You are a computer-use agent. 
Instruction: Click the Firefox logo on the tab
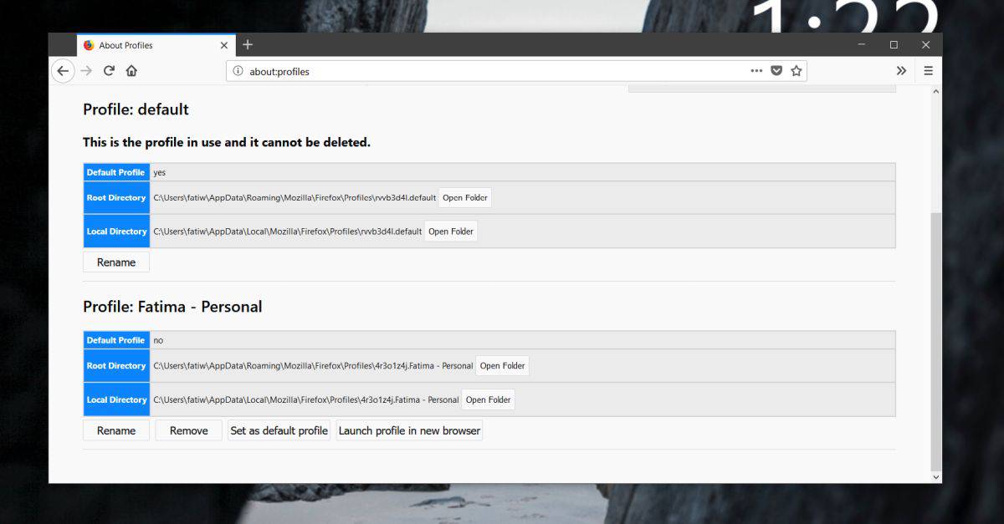tap(89, 45)
